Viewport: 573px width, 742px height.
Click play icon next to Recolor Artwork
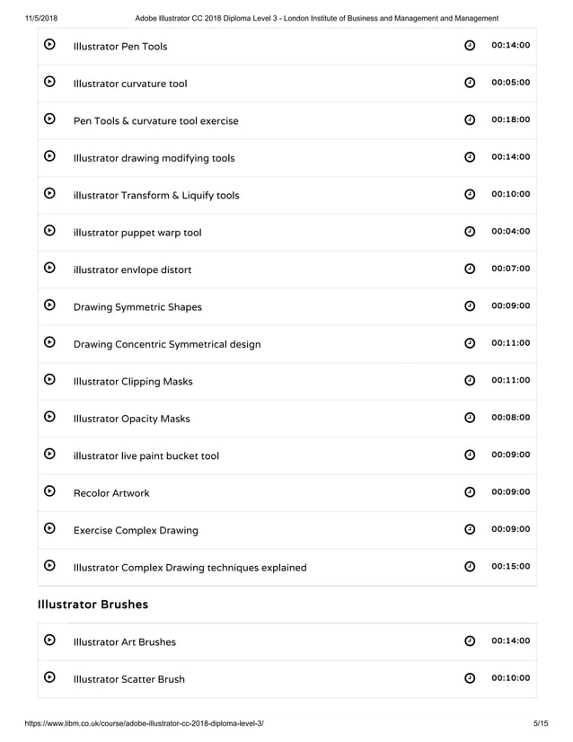pyautogui.click(x=50, y=492)
